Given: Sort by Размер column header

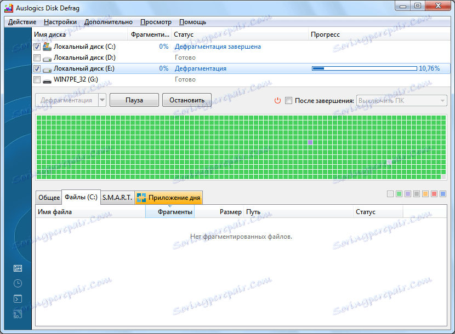Looking at the screenshot, I should point(219,212).
